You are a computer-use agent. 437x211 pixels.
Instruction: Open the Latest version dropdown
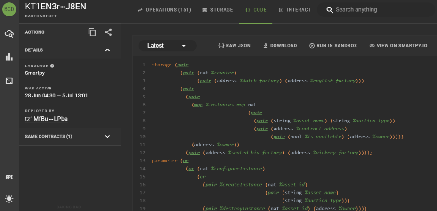pos(168,46)
